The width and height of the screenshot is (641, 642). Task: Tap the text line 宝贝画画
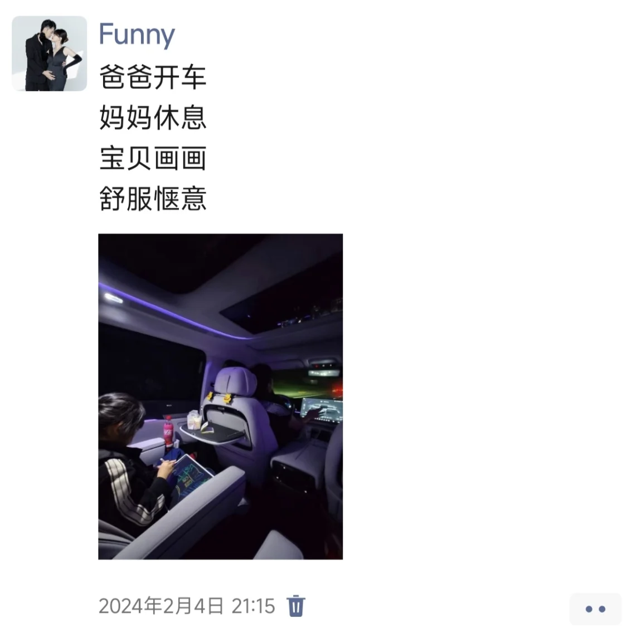click(x=153, y=158)
